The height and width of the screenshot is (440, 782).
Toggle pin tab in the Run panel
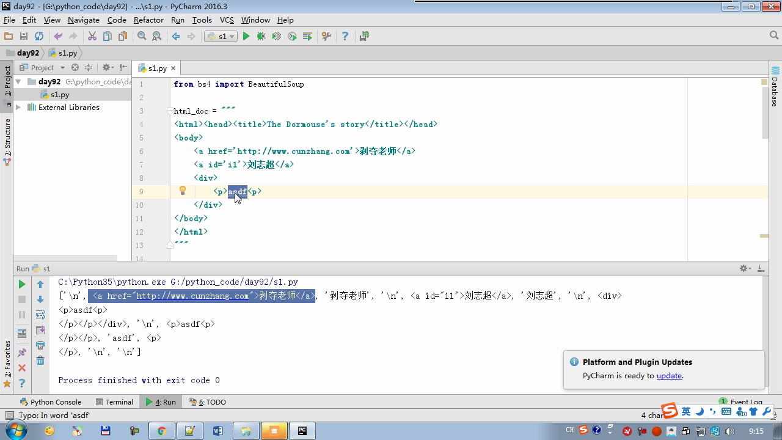click(x=22, y=353)
